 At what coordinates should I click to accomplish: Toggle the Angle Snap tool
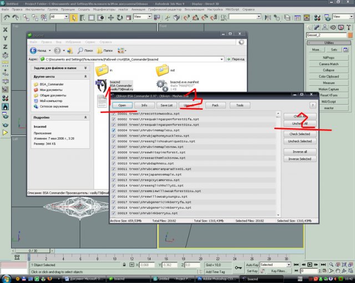(x=196, y=17)
